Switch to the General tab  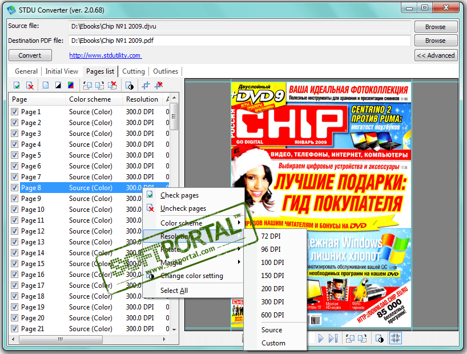(26, 71)
